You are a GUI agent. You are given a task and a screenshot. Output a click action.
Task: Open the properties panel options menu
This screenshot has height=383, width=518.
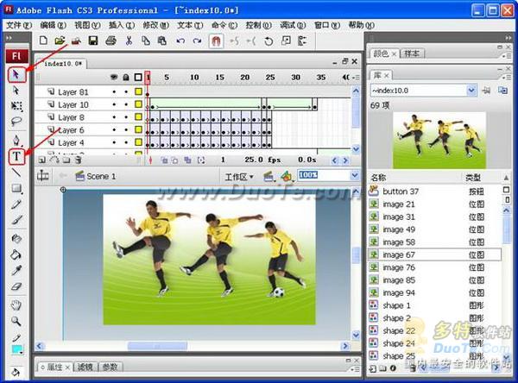pyautogui.click(x=355, y=369)
